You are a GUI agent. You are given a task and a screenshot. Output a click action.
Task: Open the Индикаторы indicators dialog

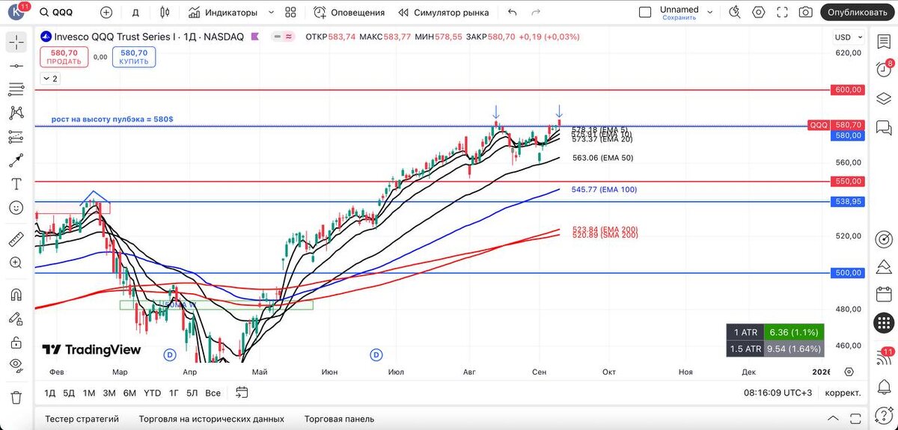pos(223,13)
